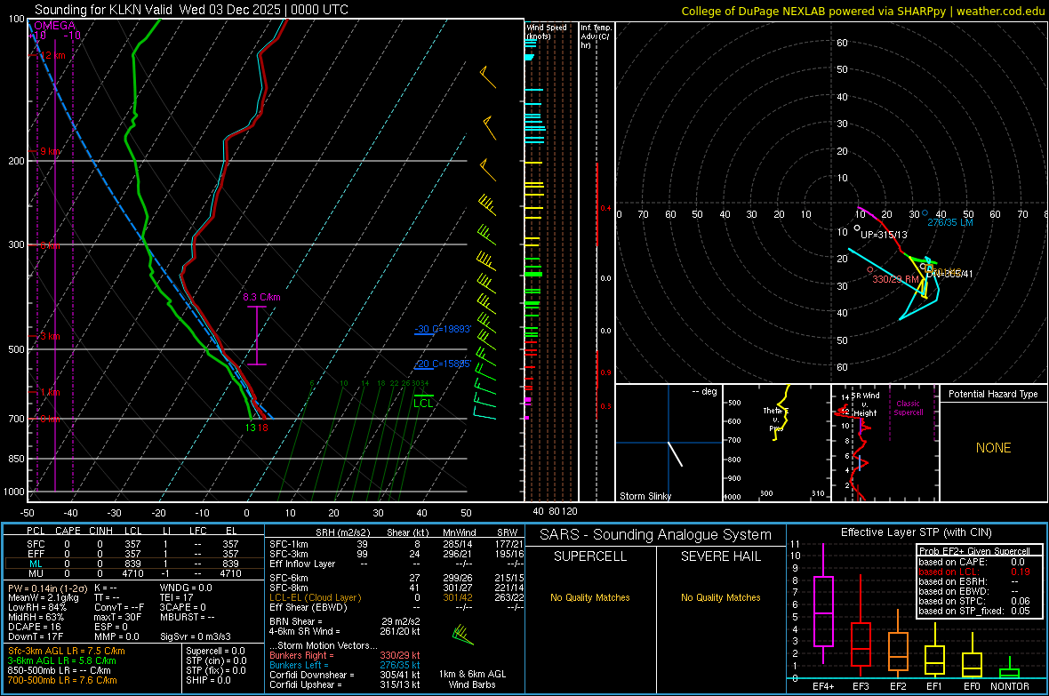Click the SARS - Sounding Analogue System header

[655, 535]
